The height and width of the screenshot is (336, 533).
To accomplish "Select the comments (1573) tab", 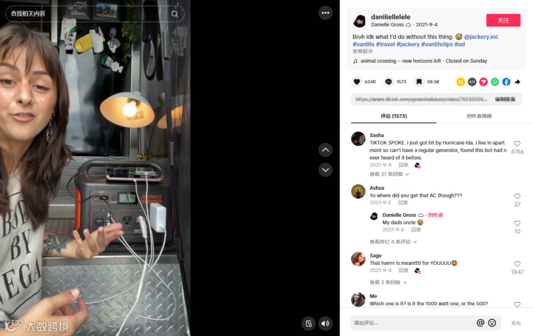I will [394, 116].
